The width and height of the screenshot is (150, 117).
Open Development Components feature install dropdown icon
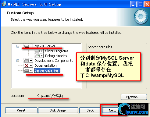point(28,61)
